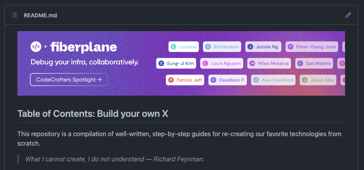Screen dimensions: 364x170
Task: Click the 'This repository is a compilation' paragraph
Action: pyautogui.click(x=180, y=139)
